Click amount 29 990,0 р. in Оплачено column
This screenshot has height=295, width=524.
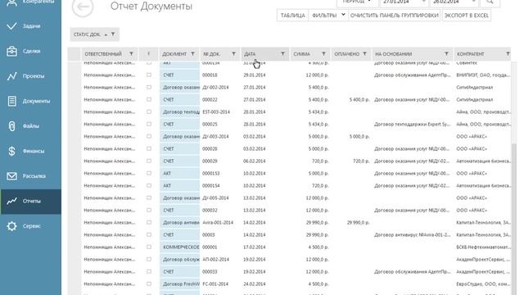(358, 222)
